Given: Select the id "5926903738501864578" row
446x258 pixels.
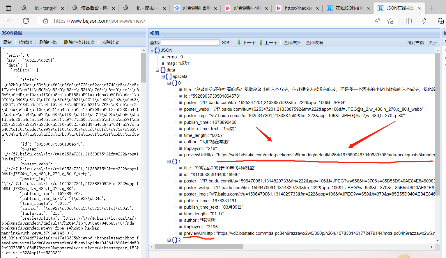Looking at the screenshot, I should click(x=212, y=96).
